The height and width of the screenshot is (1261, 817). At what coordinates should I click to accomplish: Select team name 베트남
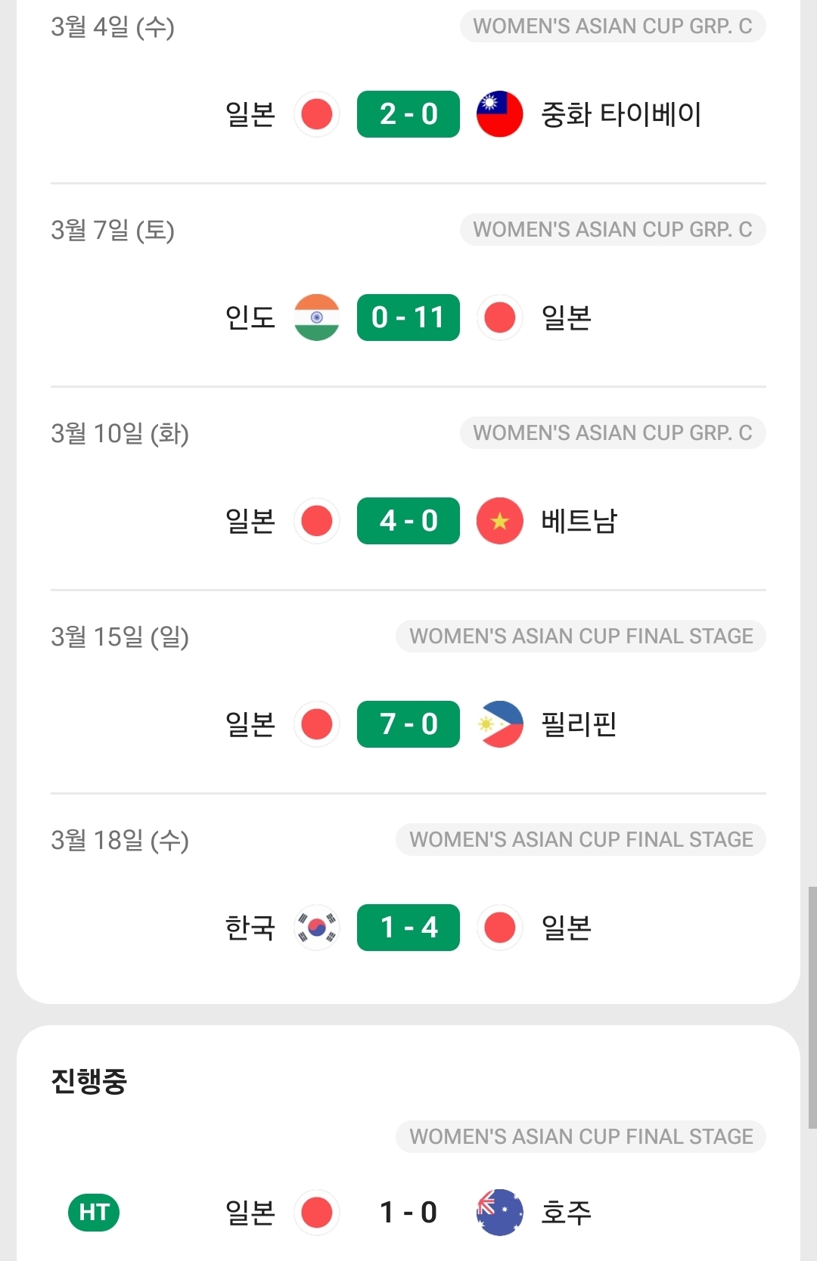579,521
